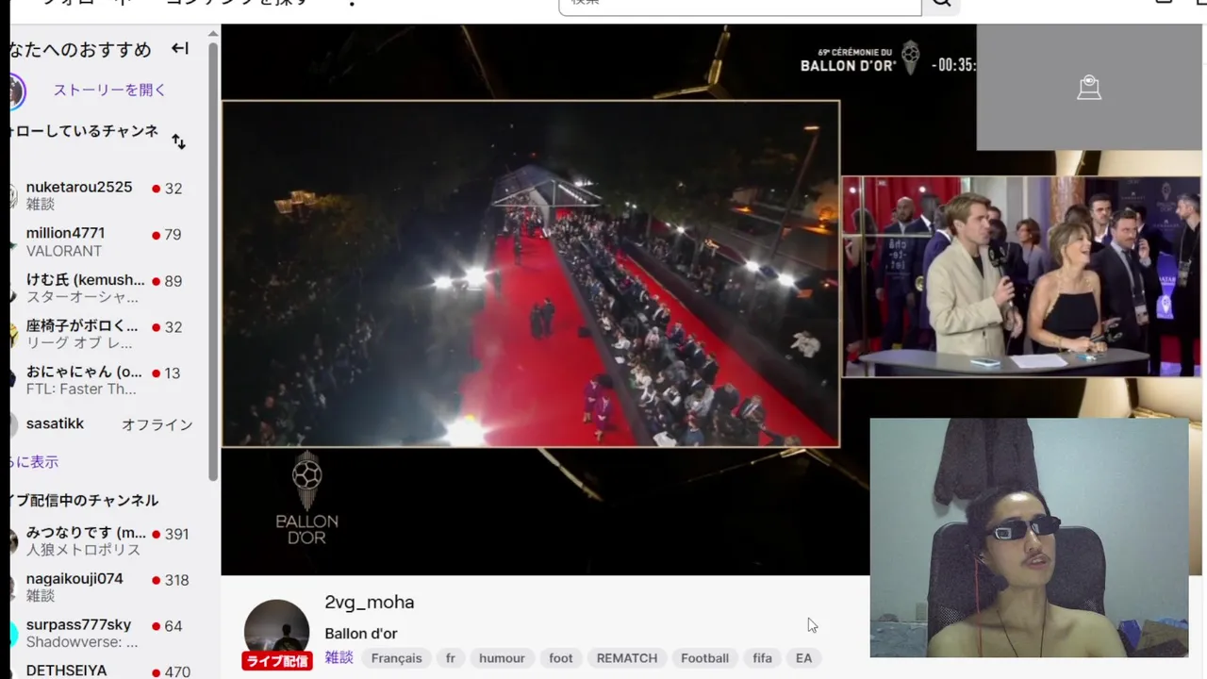This screenshot has width=1207, height=679.
Task: Click the sort followed channels arrows icon
Action: pos(178,141)
